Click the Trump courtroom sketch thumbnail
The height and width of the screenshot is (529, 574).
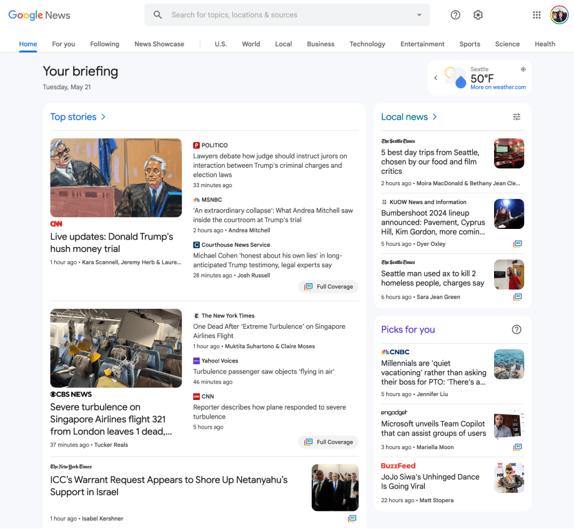click(116, 178)
